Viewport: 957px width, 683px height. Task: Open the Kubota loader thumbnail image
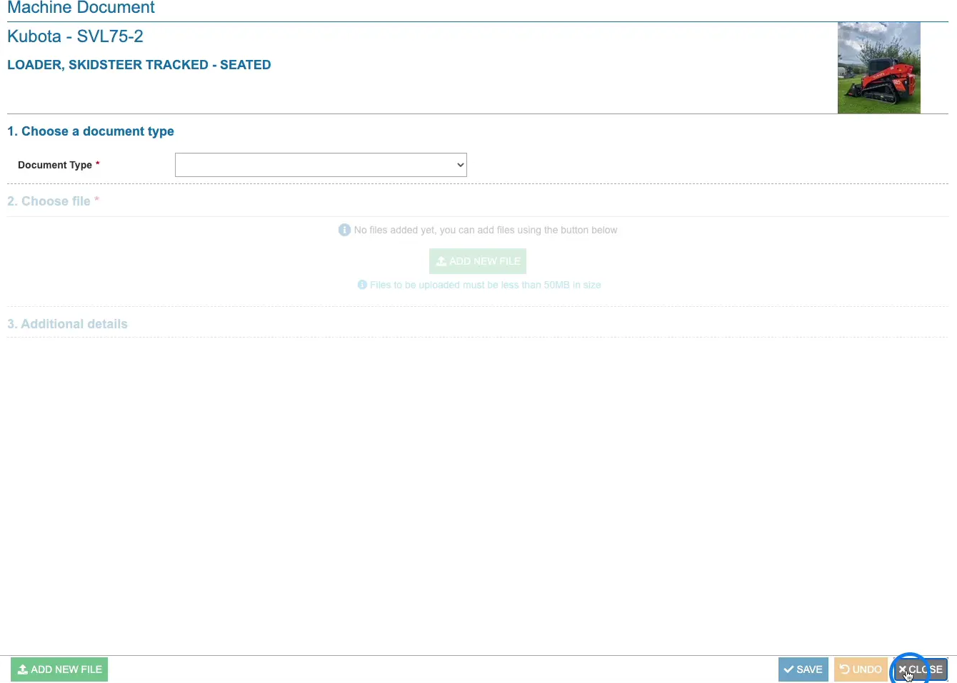point(879,68)
